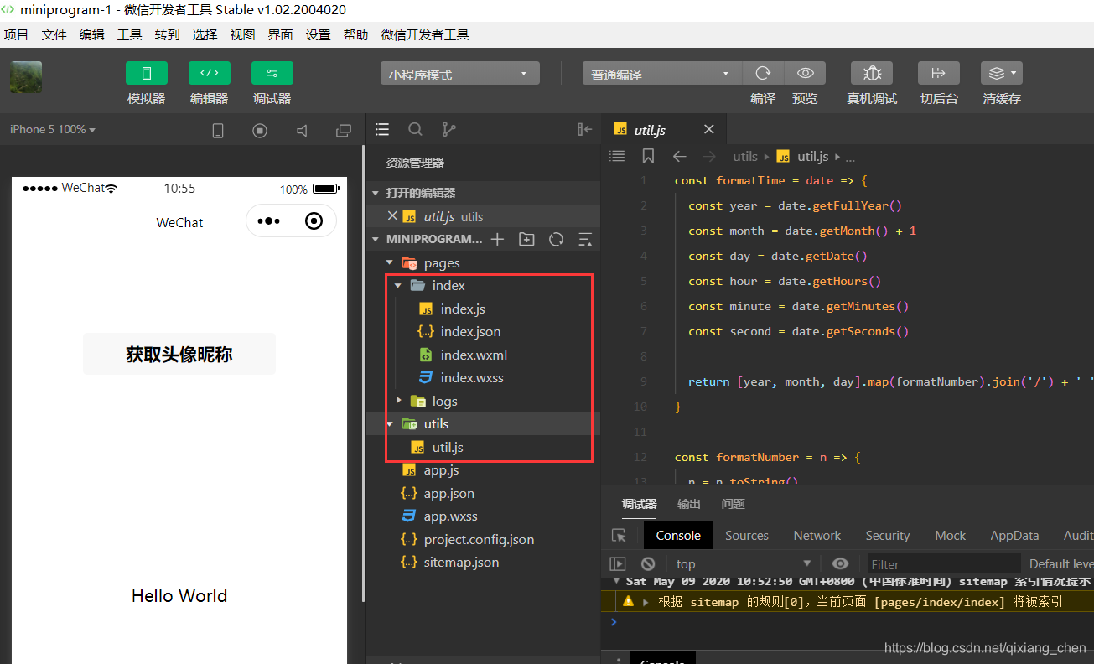Collapse the pages folder
Image resolution: width=1094 pixels, height=664 pixels.
pos(390,262)
